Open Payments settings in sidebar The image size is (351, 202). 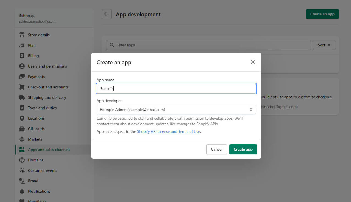point(36,77)
